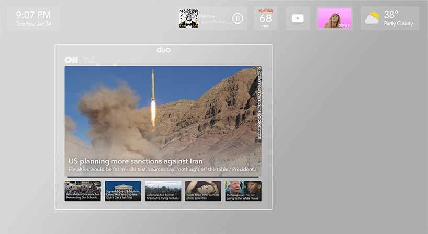Open the YouTube widget

coord(298,18)
